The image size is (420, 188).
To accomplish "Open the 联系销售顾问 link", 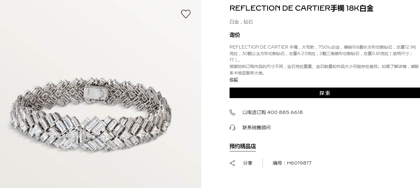I will [257, 128].
